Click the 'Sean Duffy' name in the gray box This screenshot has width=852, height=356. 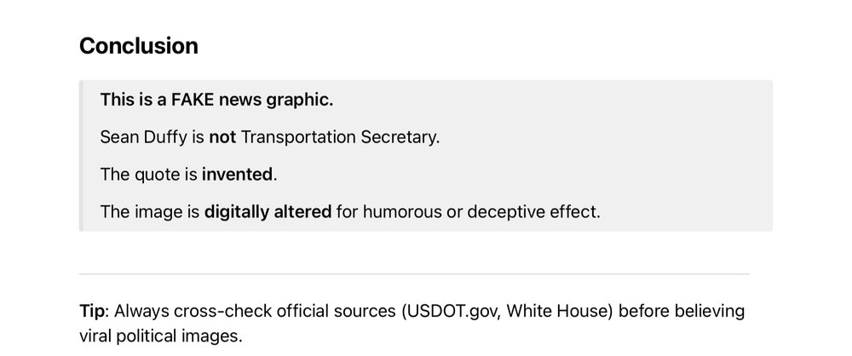(x=143, y=137)
